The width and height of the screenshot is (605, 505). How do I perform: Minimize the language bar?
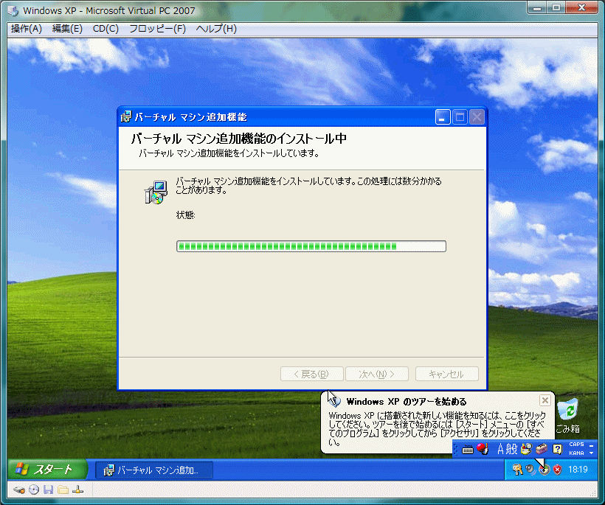pyautogui.click(x=592, y=445)
